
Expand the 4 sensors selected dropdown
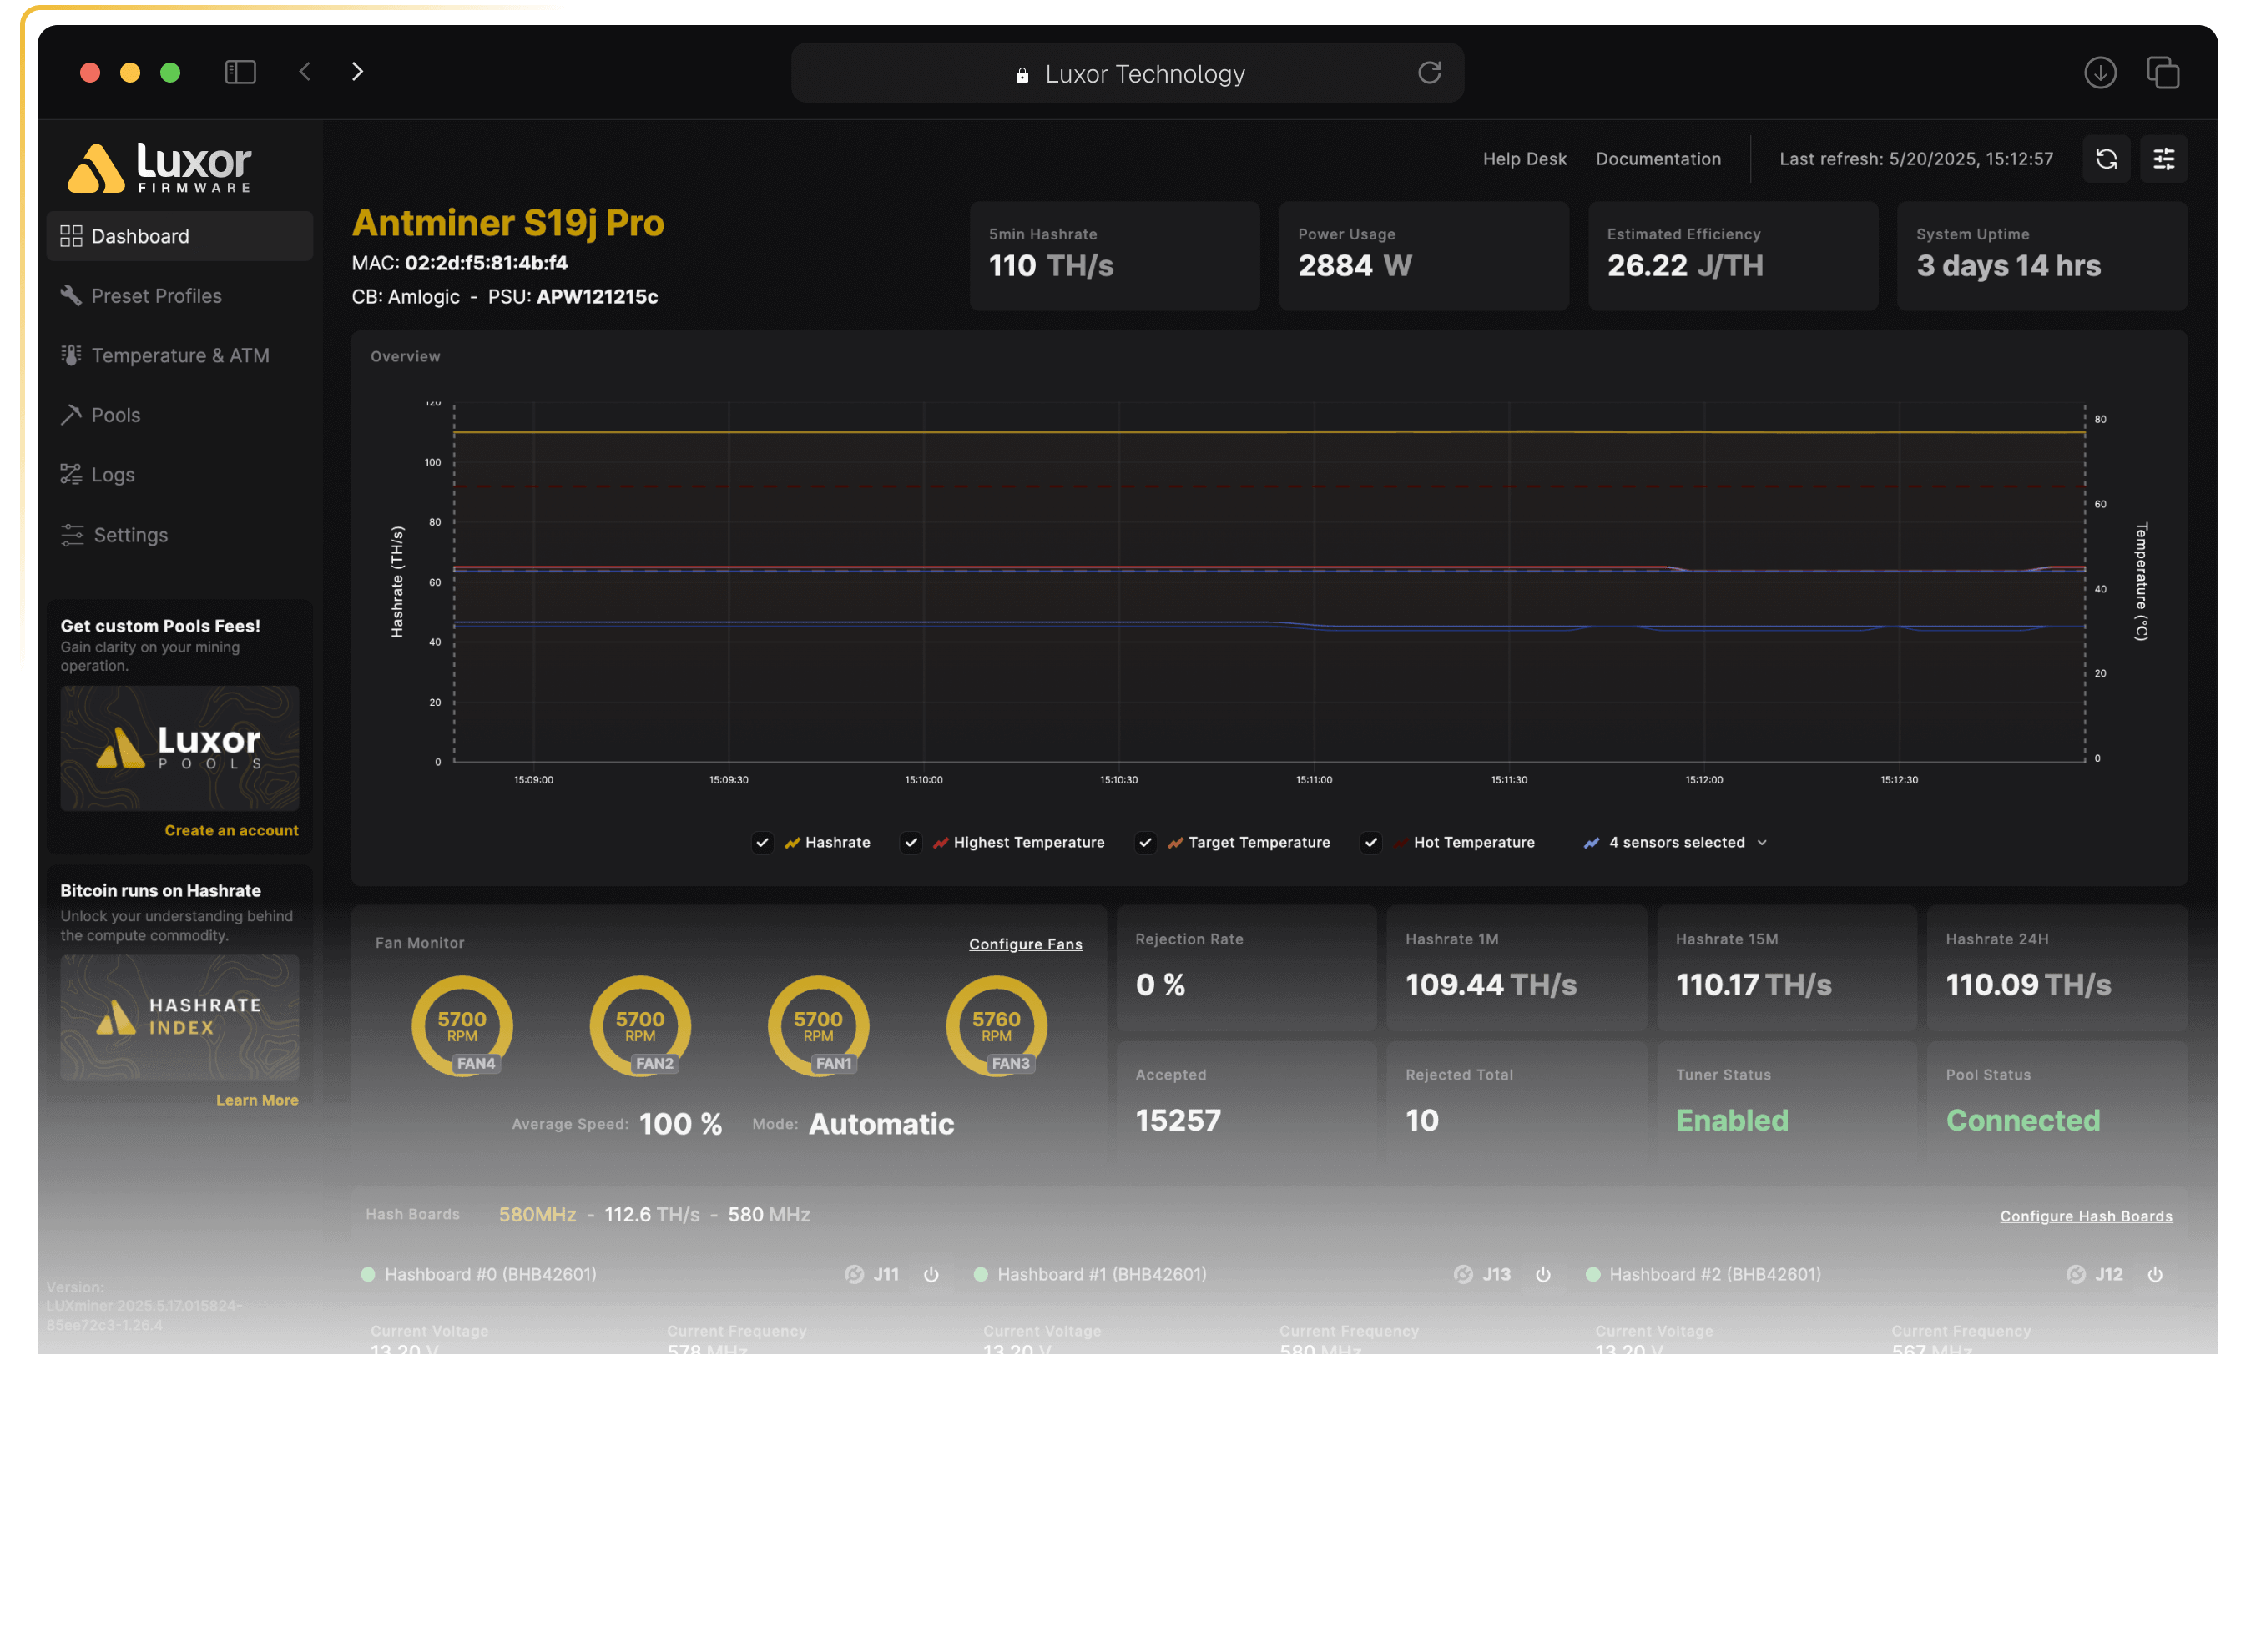point(1676,842)
